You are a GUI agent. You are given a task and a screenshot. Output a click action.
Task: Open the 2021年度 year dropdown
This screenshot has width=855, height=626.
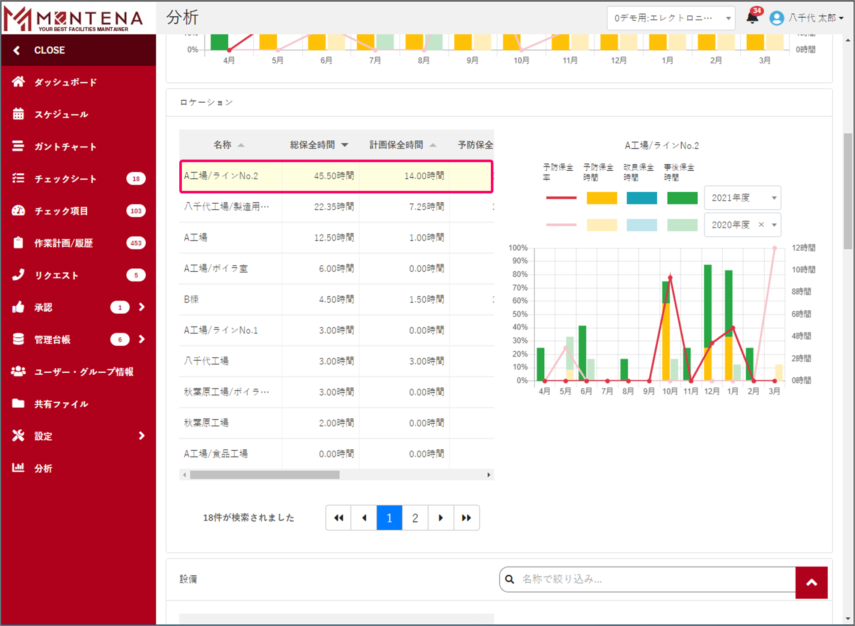click(x=742, y=198)
